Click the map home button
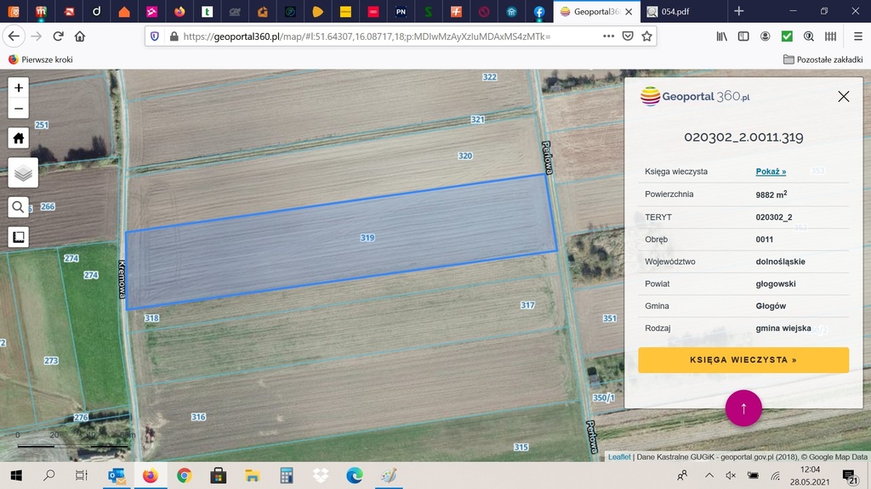This screenshot has height=489, width=871. tap(19, 138)
